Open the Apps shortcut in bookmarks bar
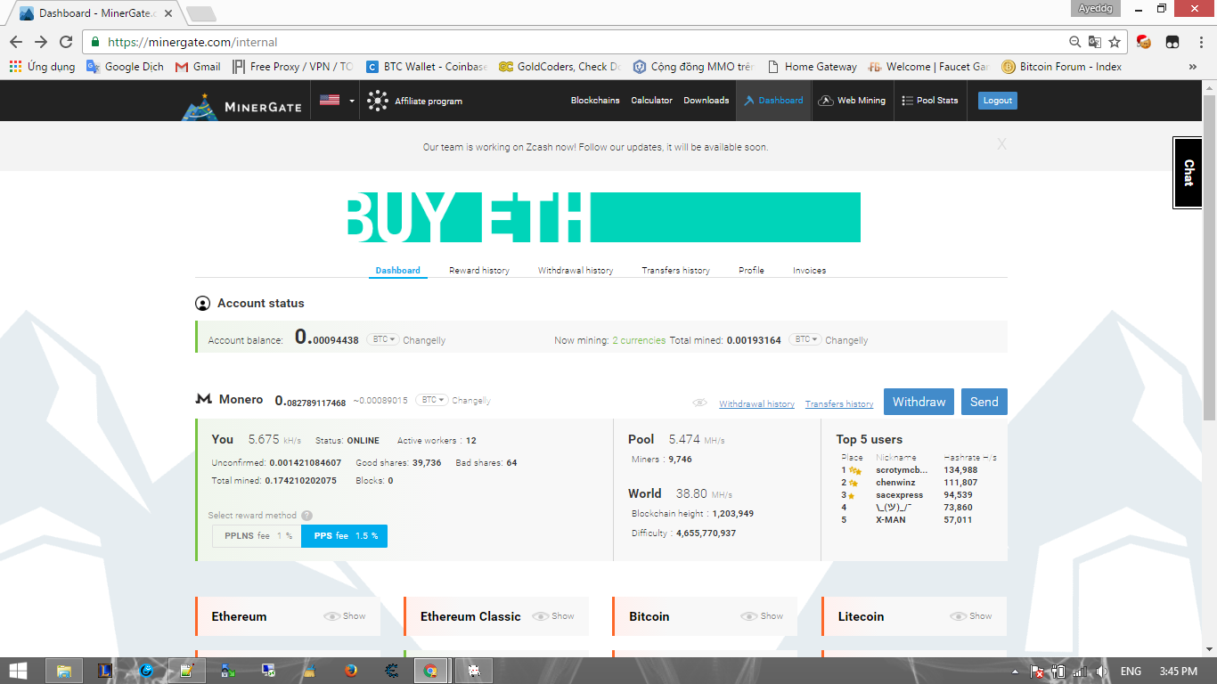Viewport: 1217px width, 684px height. tap(42, 67)
